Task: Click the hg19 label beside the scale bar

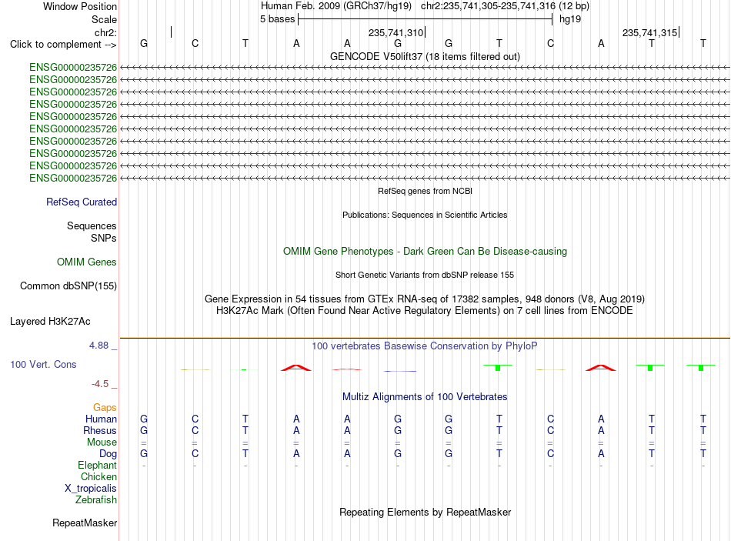Action: [570, 19]
